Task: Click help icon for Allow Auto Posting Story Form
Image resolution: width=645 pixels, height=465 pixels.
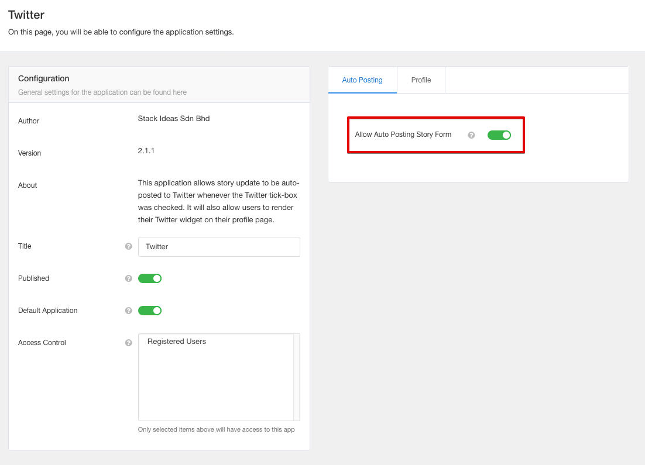Action: click(471, 135)
